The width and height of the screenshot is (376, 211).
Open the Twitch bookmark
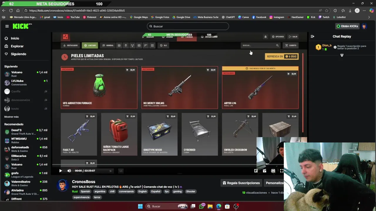[324, 17]
